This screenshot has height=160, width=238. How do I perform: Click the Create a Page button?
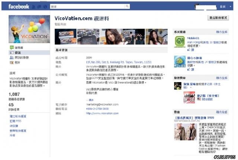pyautogui.click(x=218, y=18)
